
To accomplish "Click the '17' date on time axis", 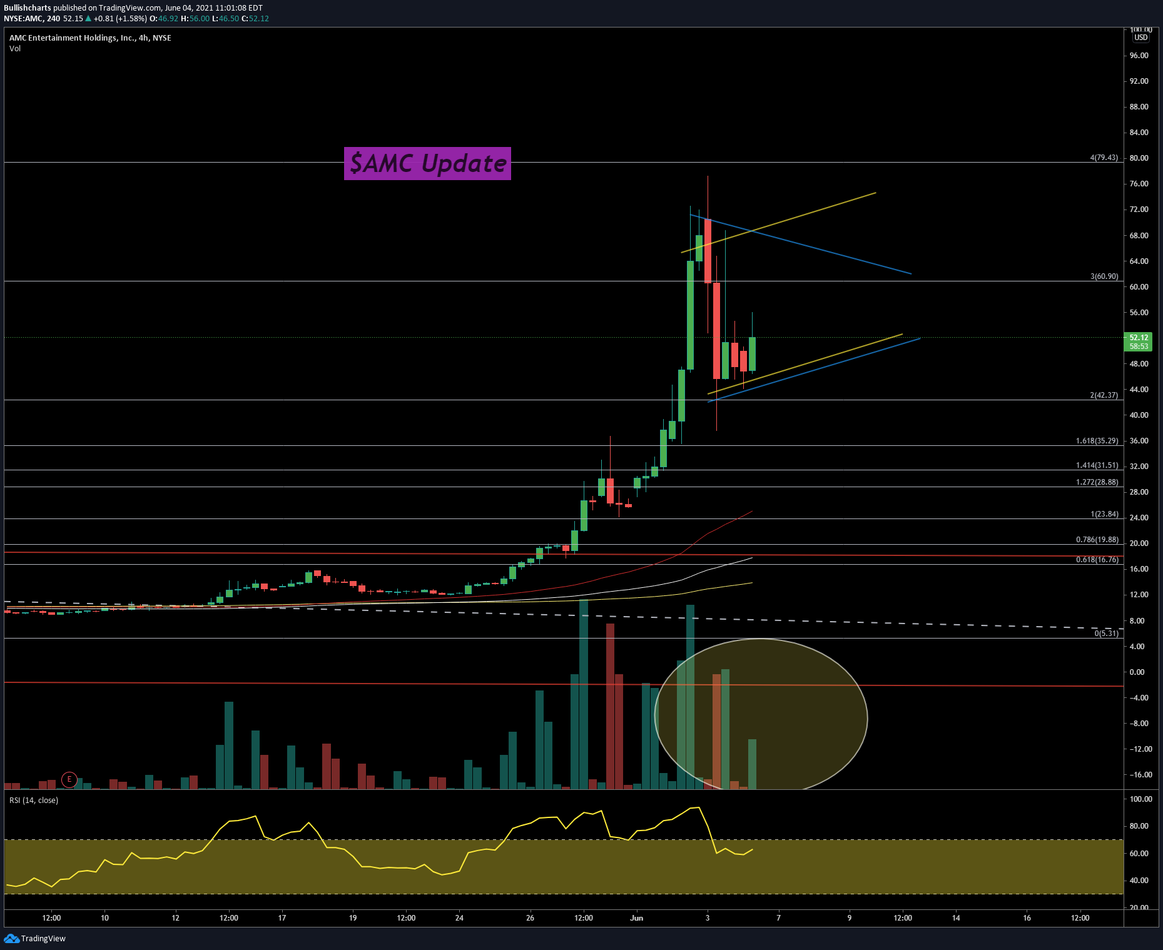I will point(282,918).
